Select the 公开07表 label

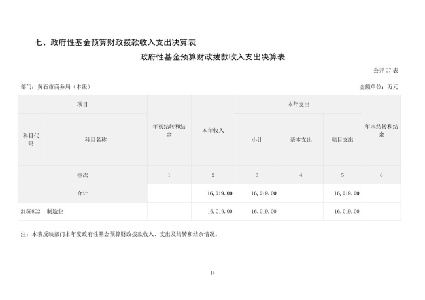pos(386,70)
